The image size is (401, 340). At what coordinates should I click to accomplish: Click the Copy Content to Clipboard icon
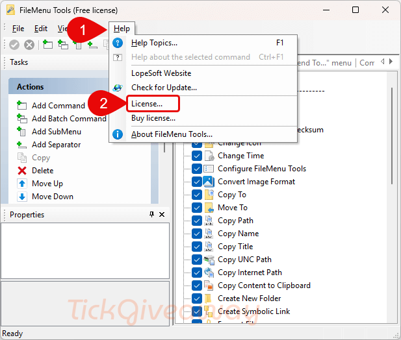[x=209, y=285]
